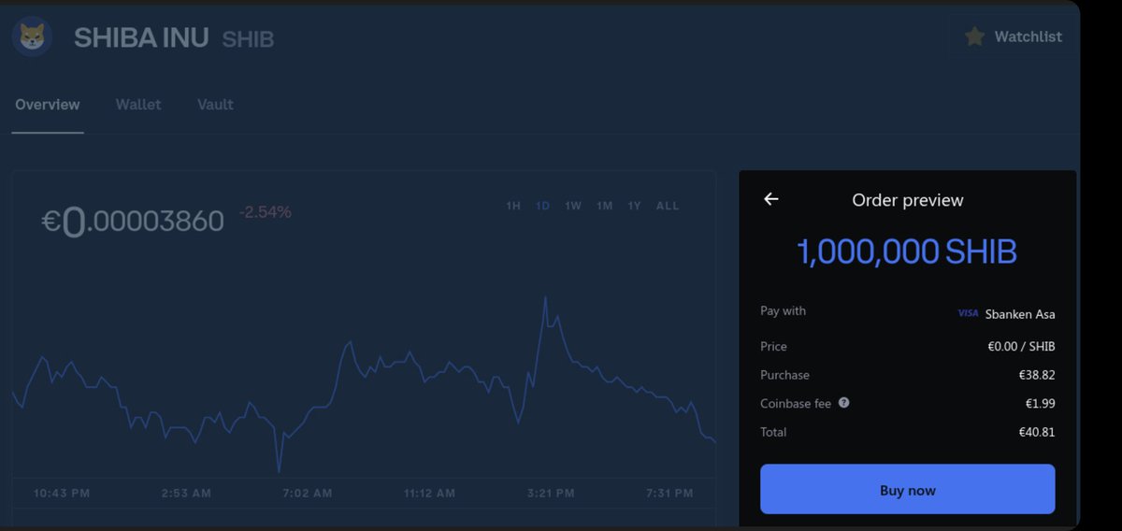Select the 1M chart range
This screenshot has height=531, width=1122.
(x=605, y=206)
